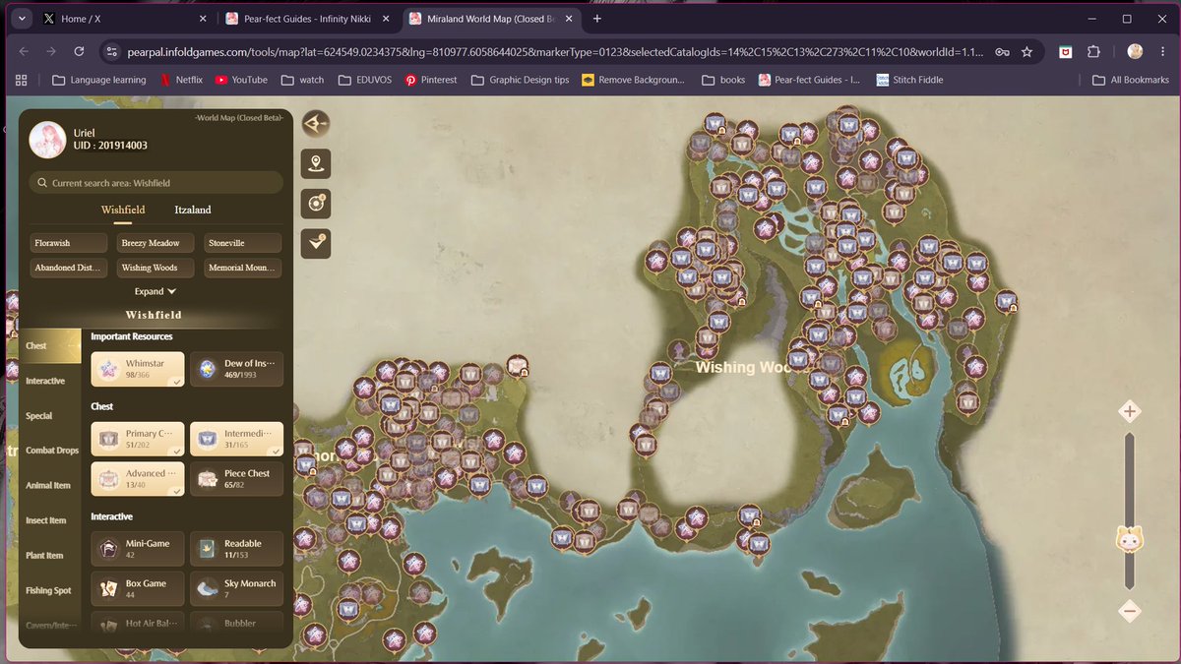The width and height of the screenshot is (1181, 664).
Task: Click the location pin map tool icon
Action: point(316,163)
